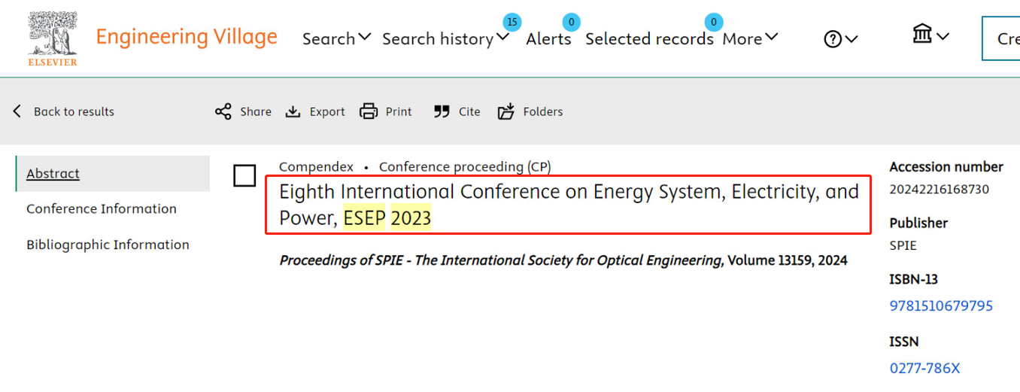Switch to Conference Information section
1020x392 pixels.
pyautogui.click(x=102, y=209)
